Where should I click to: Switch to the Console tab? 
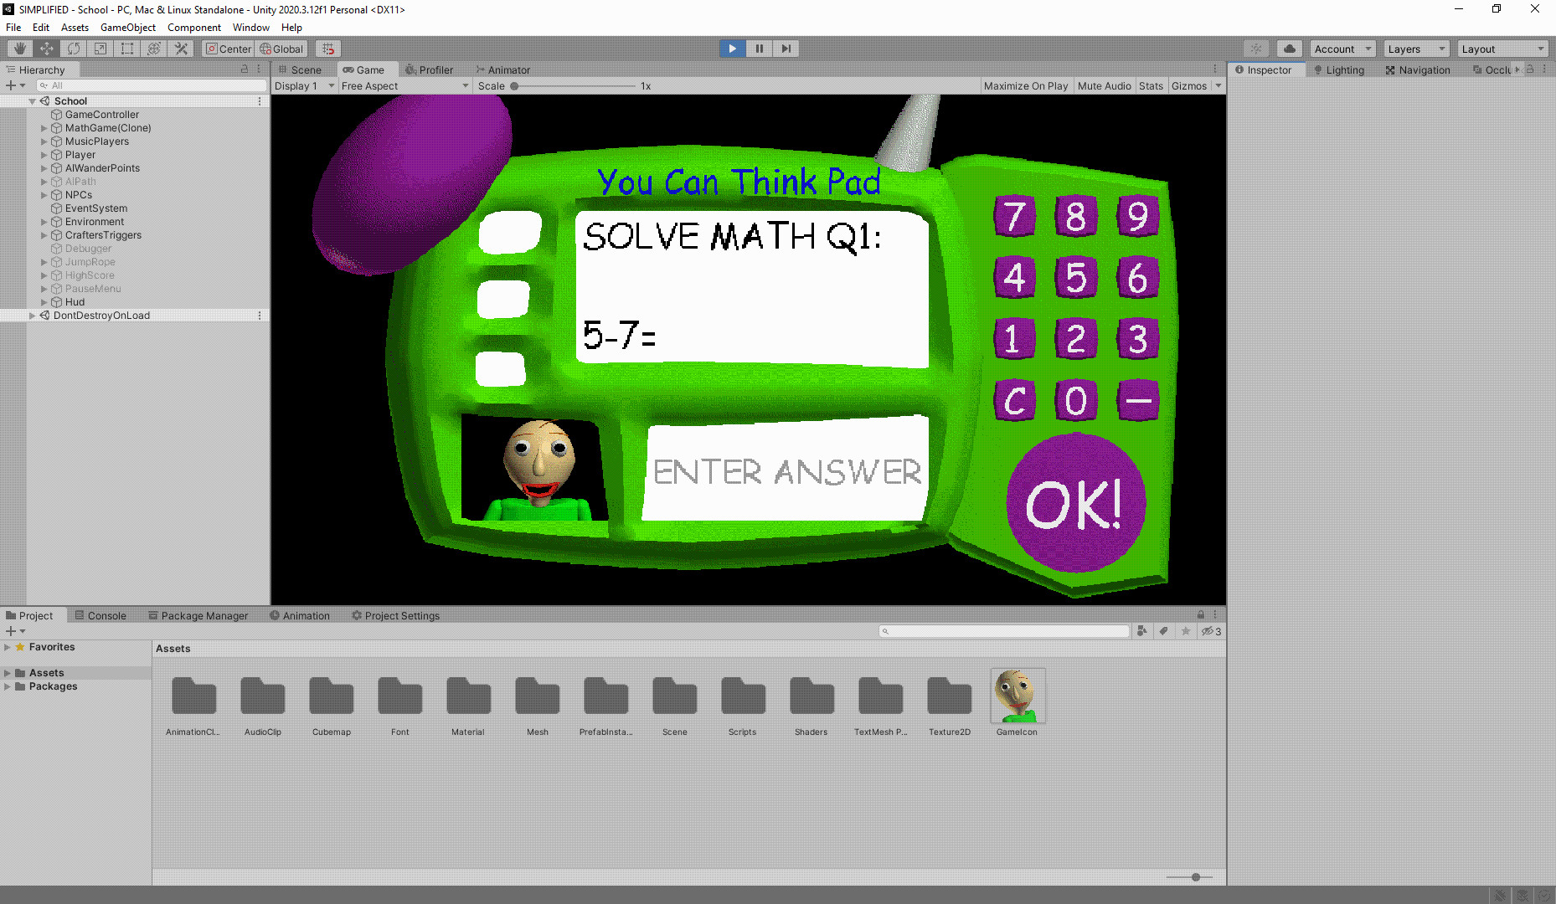100,615
